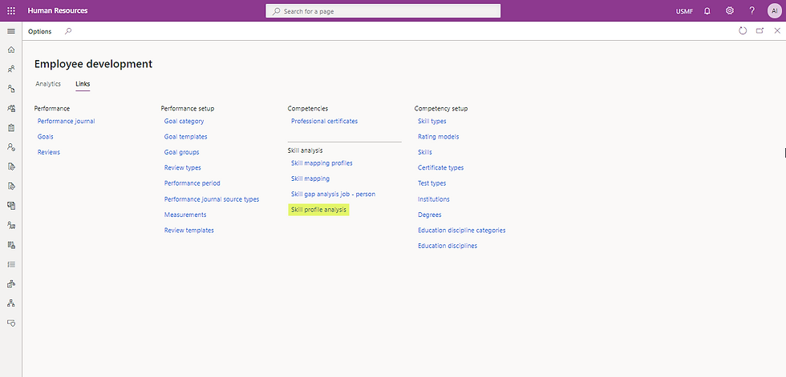Screen dimensions: 786x377
Task: Open the person-with-document sidebar icon
Action: [x=11, y=89]
